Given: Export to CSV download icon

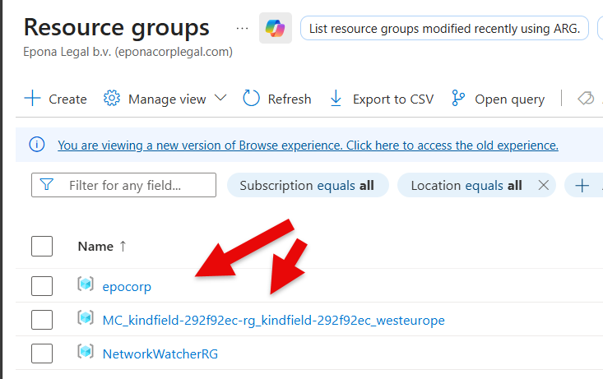Looking at the screenshot, I should point(336,99).
